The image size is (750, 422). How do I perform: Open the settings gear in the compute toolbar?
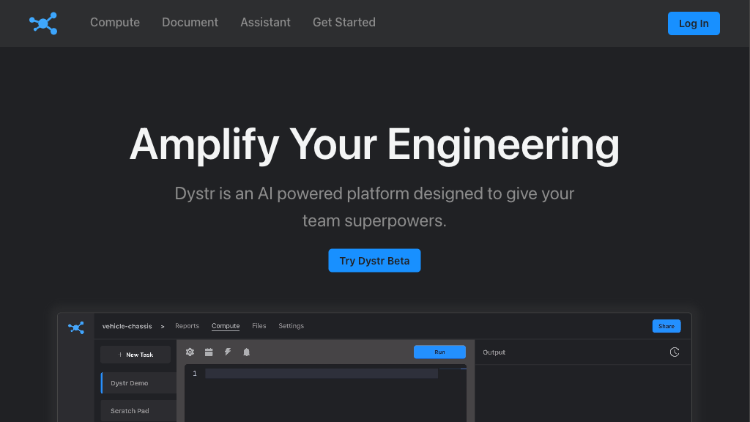pyautogui.click(x=190, y=352)
